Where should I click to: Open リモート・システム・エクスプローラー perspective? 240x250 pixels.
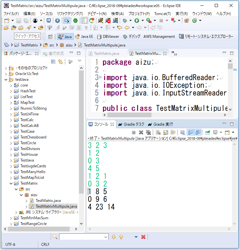(x=206, y=37)
